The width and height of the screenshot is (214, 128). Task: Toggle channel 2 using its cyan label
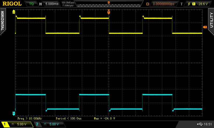(x=37, y=124)
